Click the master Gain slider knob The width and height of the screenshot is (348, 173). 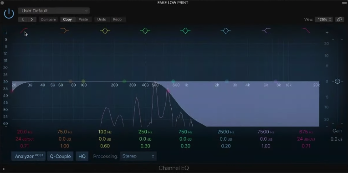tap(338, 81)
